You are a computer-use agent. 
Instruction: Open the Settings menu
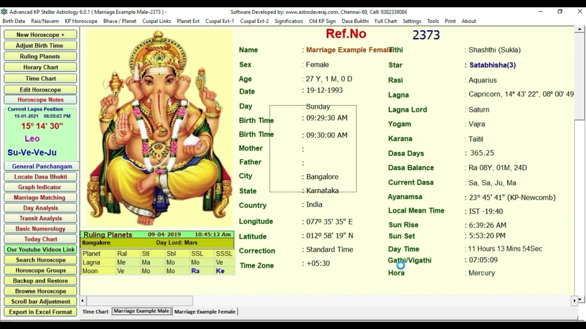412,21
